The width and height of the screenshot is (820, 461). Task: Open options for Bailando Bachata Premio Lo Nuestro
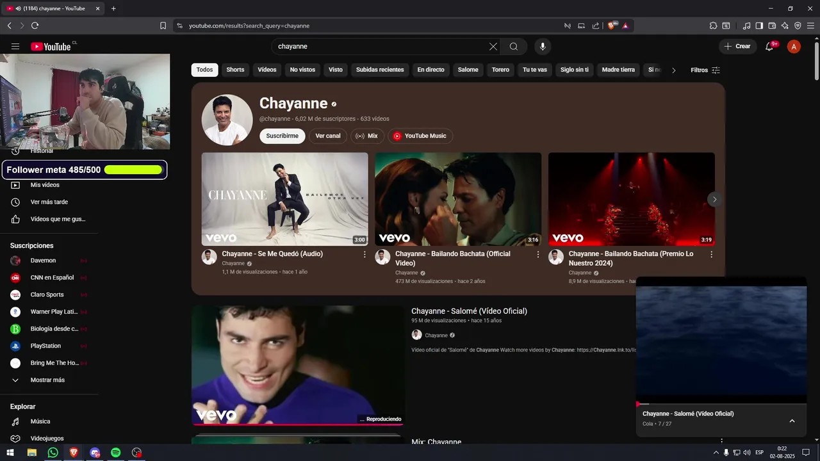click(x=711, y=254)
